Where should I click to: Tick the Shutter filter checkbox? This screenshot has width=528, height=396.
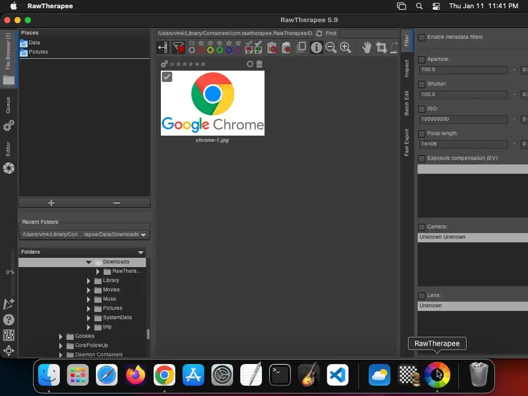pyautogui.click(x=422, y=84)
